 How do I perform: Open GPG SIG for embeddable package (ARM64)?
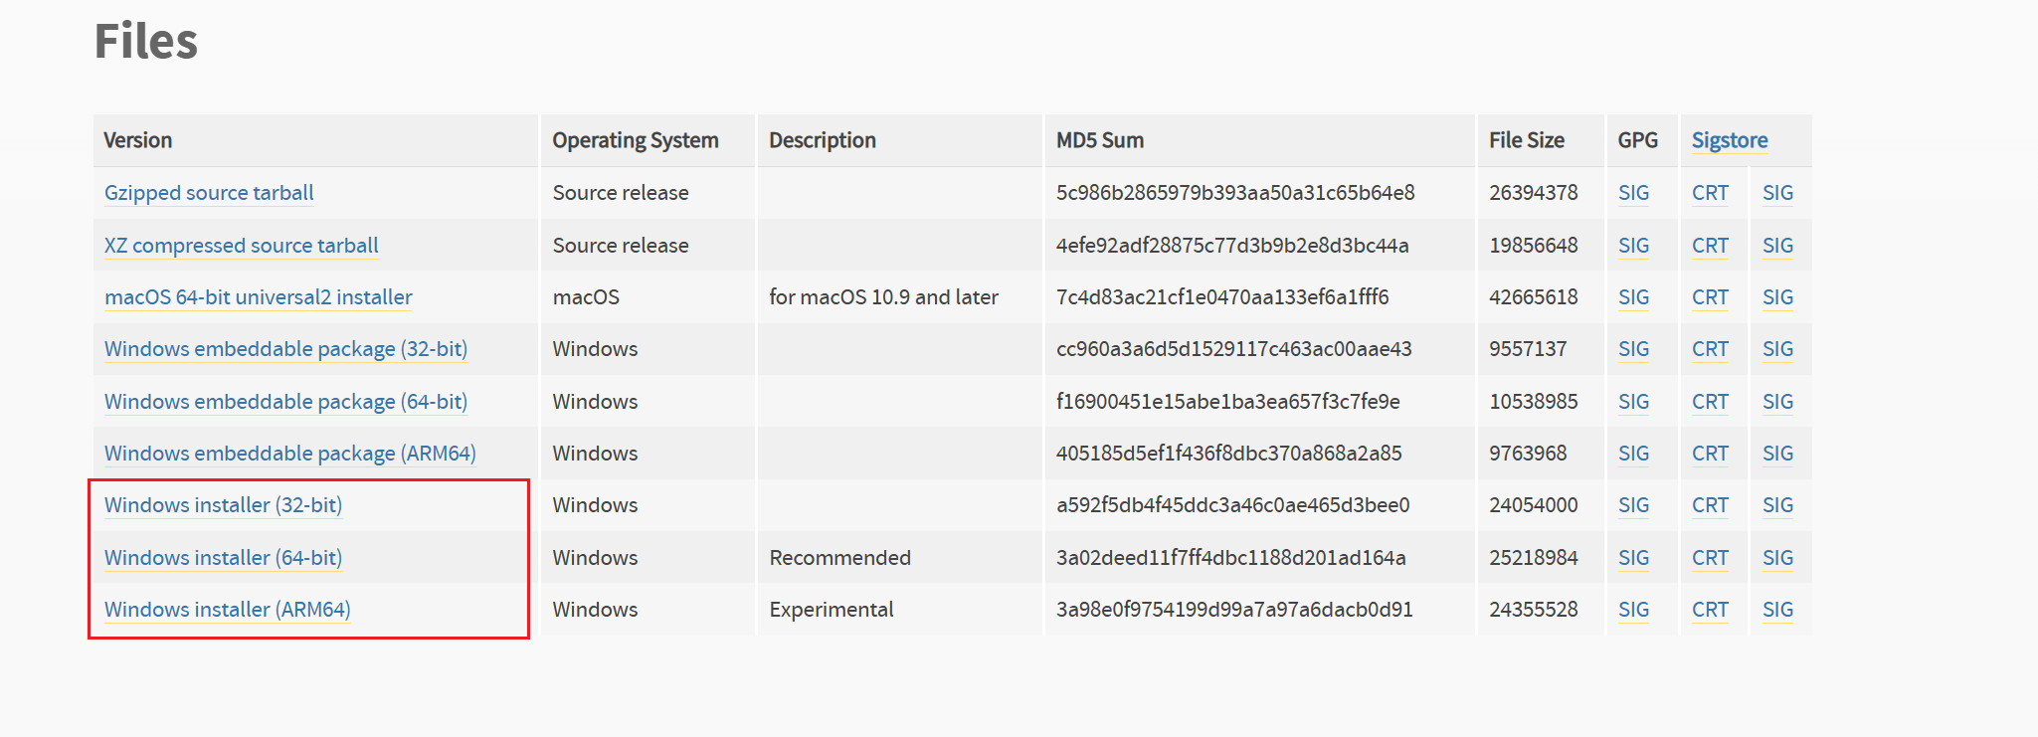click(1633, 454)
